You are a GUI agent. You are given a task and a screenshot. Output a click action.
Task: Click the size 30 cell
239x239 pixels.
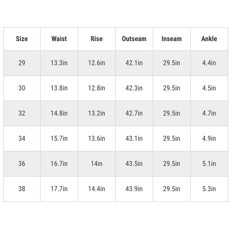click(22, 88)
